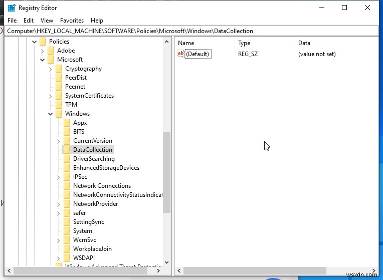383x280 pixels.
Task: Click the Registry Editor title bar icon
Action: [12, 8]
